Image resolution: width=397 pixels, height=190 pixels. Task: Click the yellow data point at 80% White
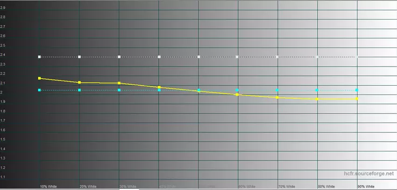click(x=317, y=99)
